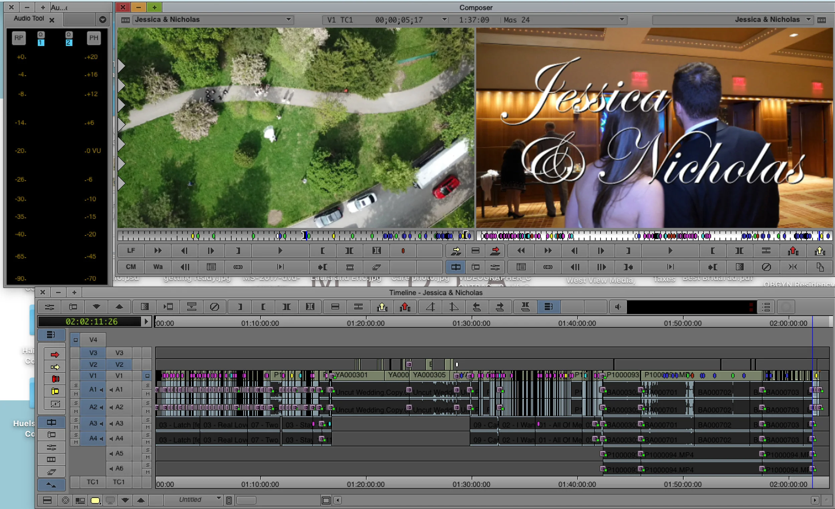This screenshot has width=835, height=509.
Task: Click the down-arrow button in timeline toolbar
Action: 96,307
